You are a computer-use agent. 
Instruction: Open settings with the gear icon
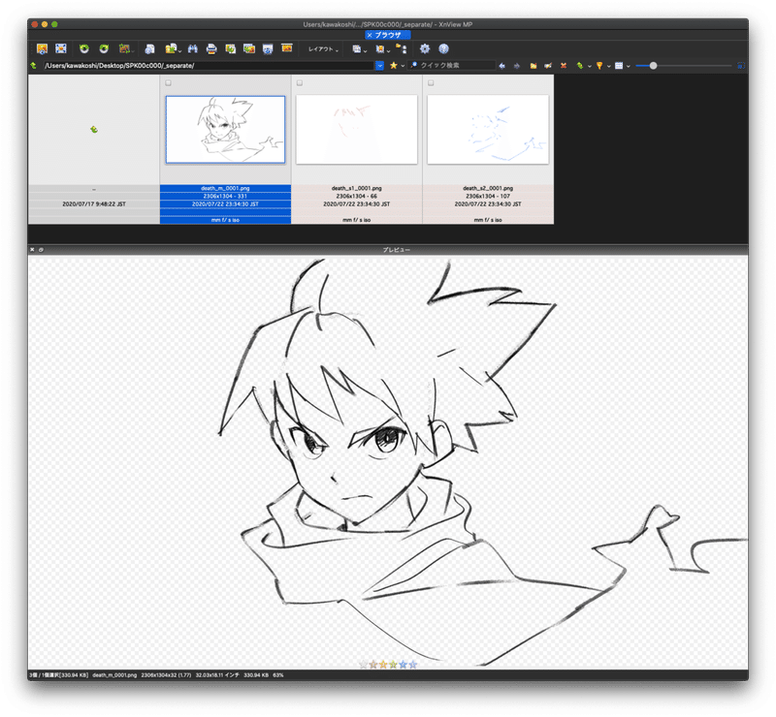(x=425, y=48)
